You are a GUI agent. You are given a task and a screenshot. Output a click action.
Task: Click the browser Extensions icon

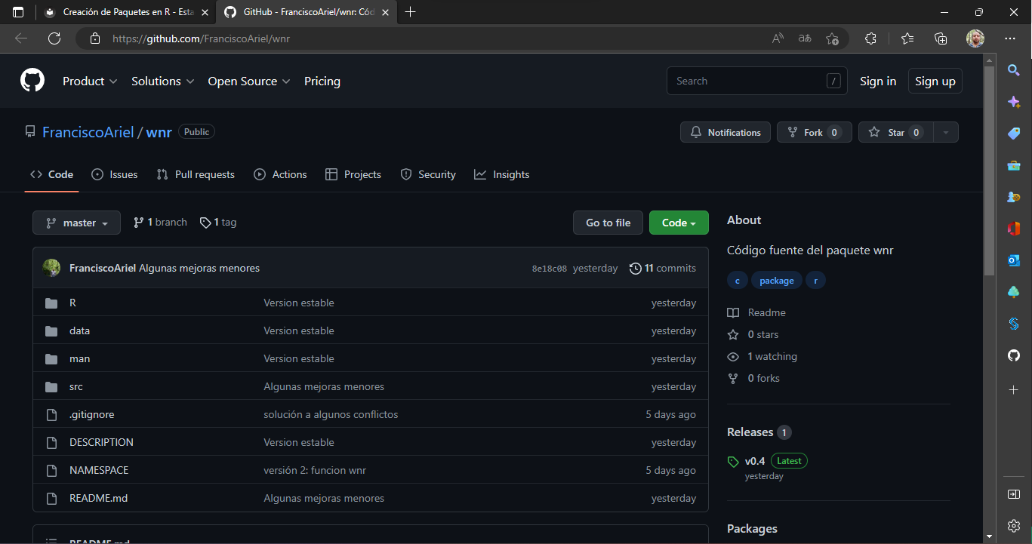click(x=870, y=38)
